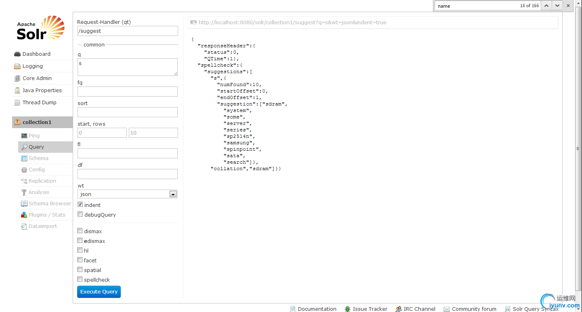Image resolution: width=582 pixels, height=312 pixels.
Task: Click the Issue Tracker bug icon
Action: click(347, 309)
